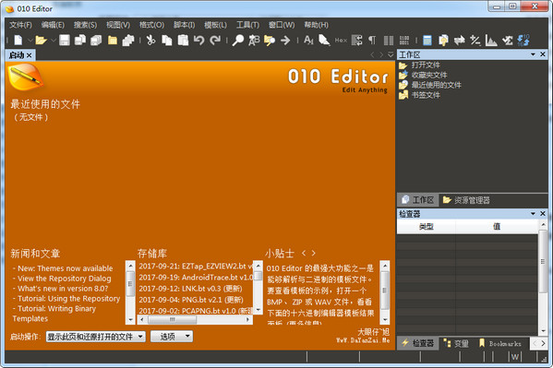The width and height of the screenshot is (553, 368).
Task: Expand the New file dropdown arrow
Action: click(30, 41)
